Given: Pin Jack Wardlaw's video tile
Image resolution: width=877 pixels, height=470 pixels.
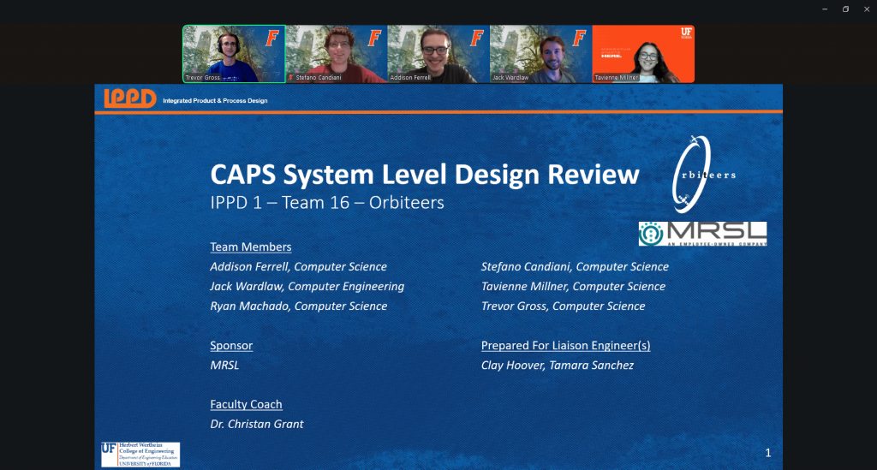Looking at the screenshot, I should pyautogui.click(x=540, y=53).
